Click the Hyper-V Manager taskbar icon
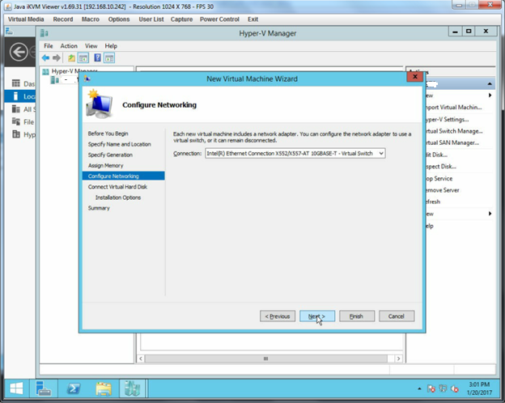The image size is (505, 403). (133, 388)
